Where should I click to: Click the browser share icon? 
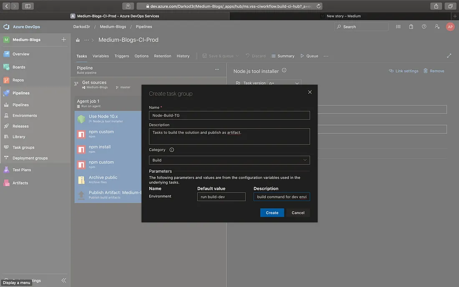[x=436, y=6]
